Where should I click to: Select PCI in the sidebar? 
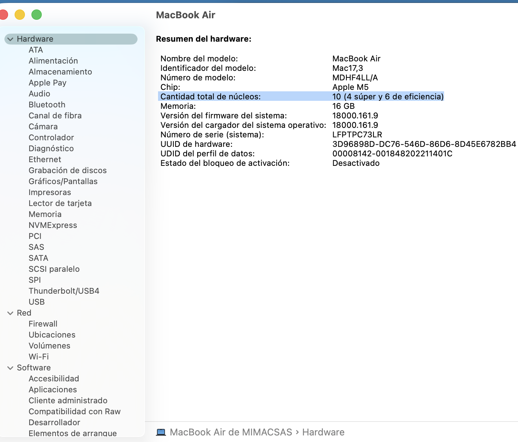(35, 236)
